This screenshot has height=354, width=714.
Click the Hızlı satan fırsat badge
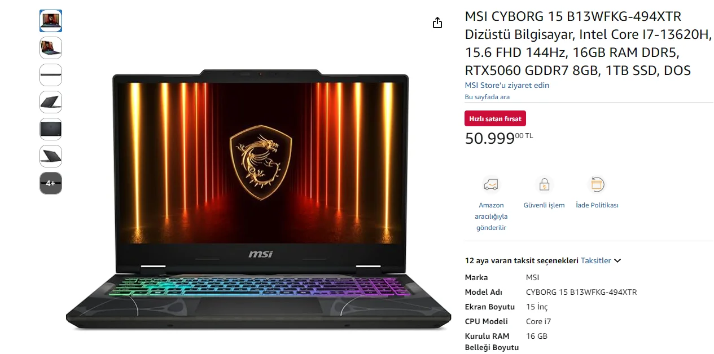[x=496, y=118]
